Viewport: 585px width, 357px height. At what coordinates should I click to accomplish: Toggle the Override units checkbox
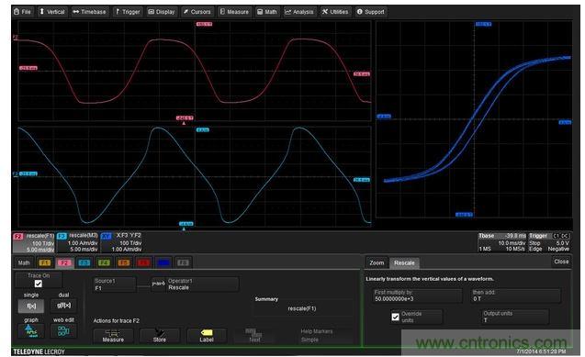396,318
